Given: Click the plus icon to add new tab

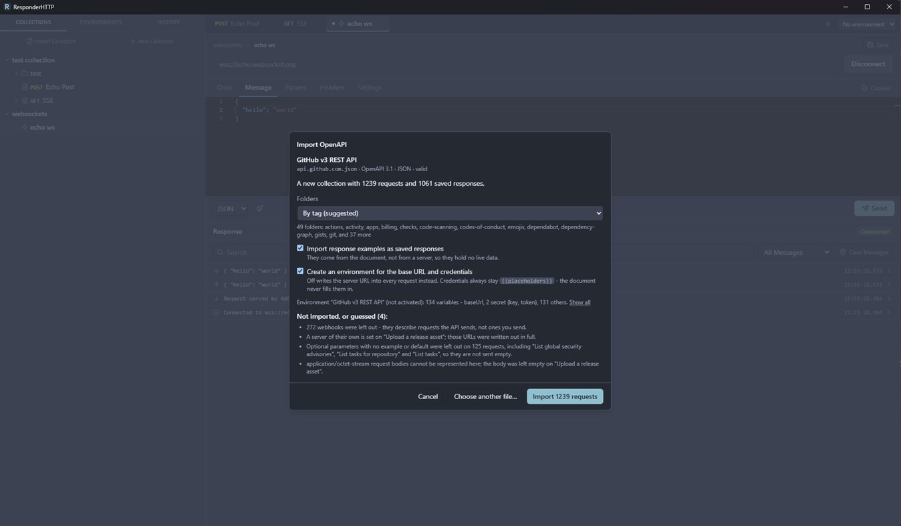Looking at the screenshot, I should 827,24.
